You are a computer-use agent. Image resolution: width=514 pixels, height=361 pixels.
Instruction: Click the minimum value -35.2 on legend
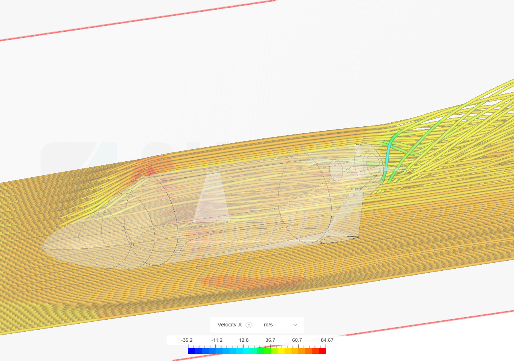coord(187,340)
